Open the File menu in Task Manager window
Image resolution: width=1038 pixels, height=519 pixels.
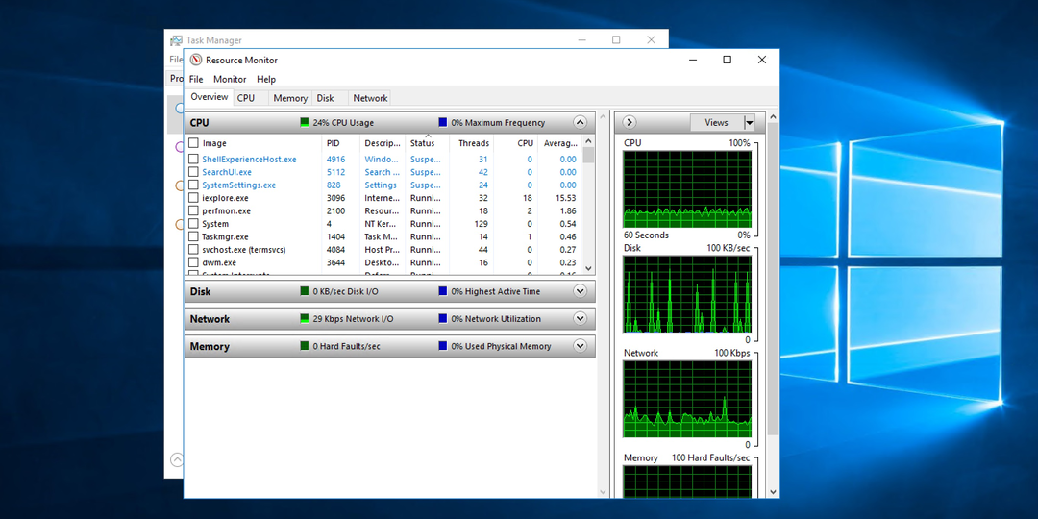pyautogui.click(x=176, y=60)
